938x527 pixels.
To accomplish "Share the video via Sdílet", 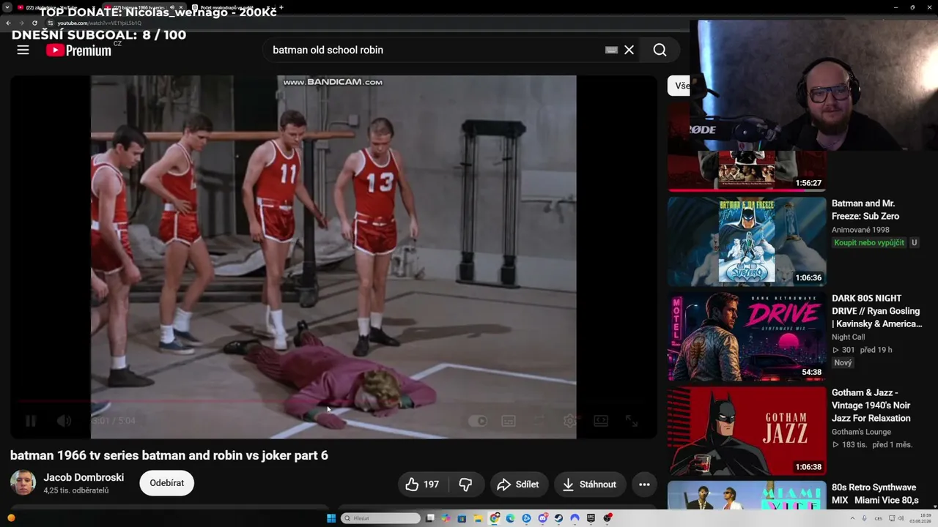I will 518,484.
